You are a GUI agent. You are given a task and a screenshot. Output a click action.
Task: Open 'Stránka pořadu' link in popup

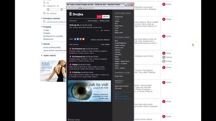pos(105,21)
